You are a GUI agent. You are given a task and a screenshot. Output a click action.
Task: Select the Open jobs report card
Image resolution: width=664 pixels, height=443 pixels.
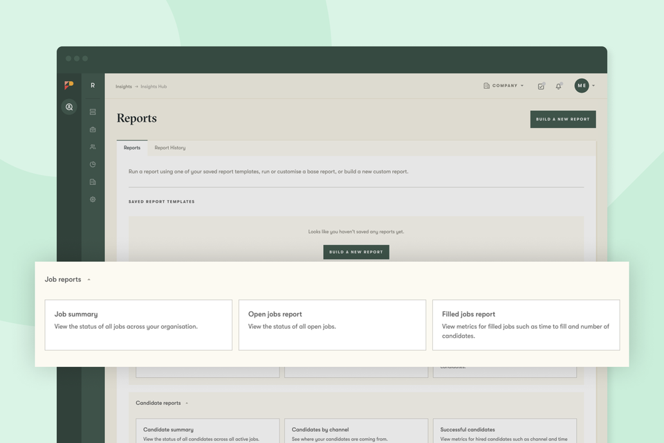click(332, 324)
